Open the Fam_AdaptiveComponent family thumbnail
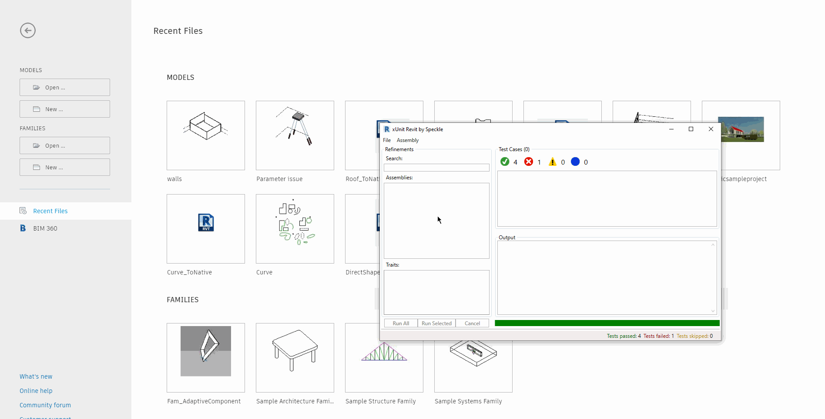This screenshot has width=825, height=419. tap(206, 357)
